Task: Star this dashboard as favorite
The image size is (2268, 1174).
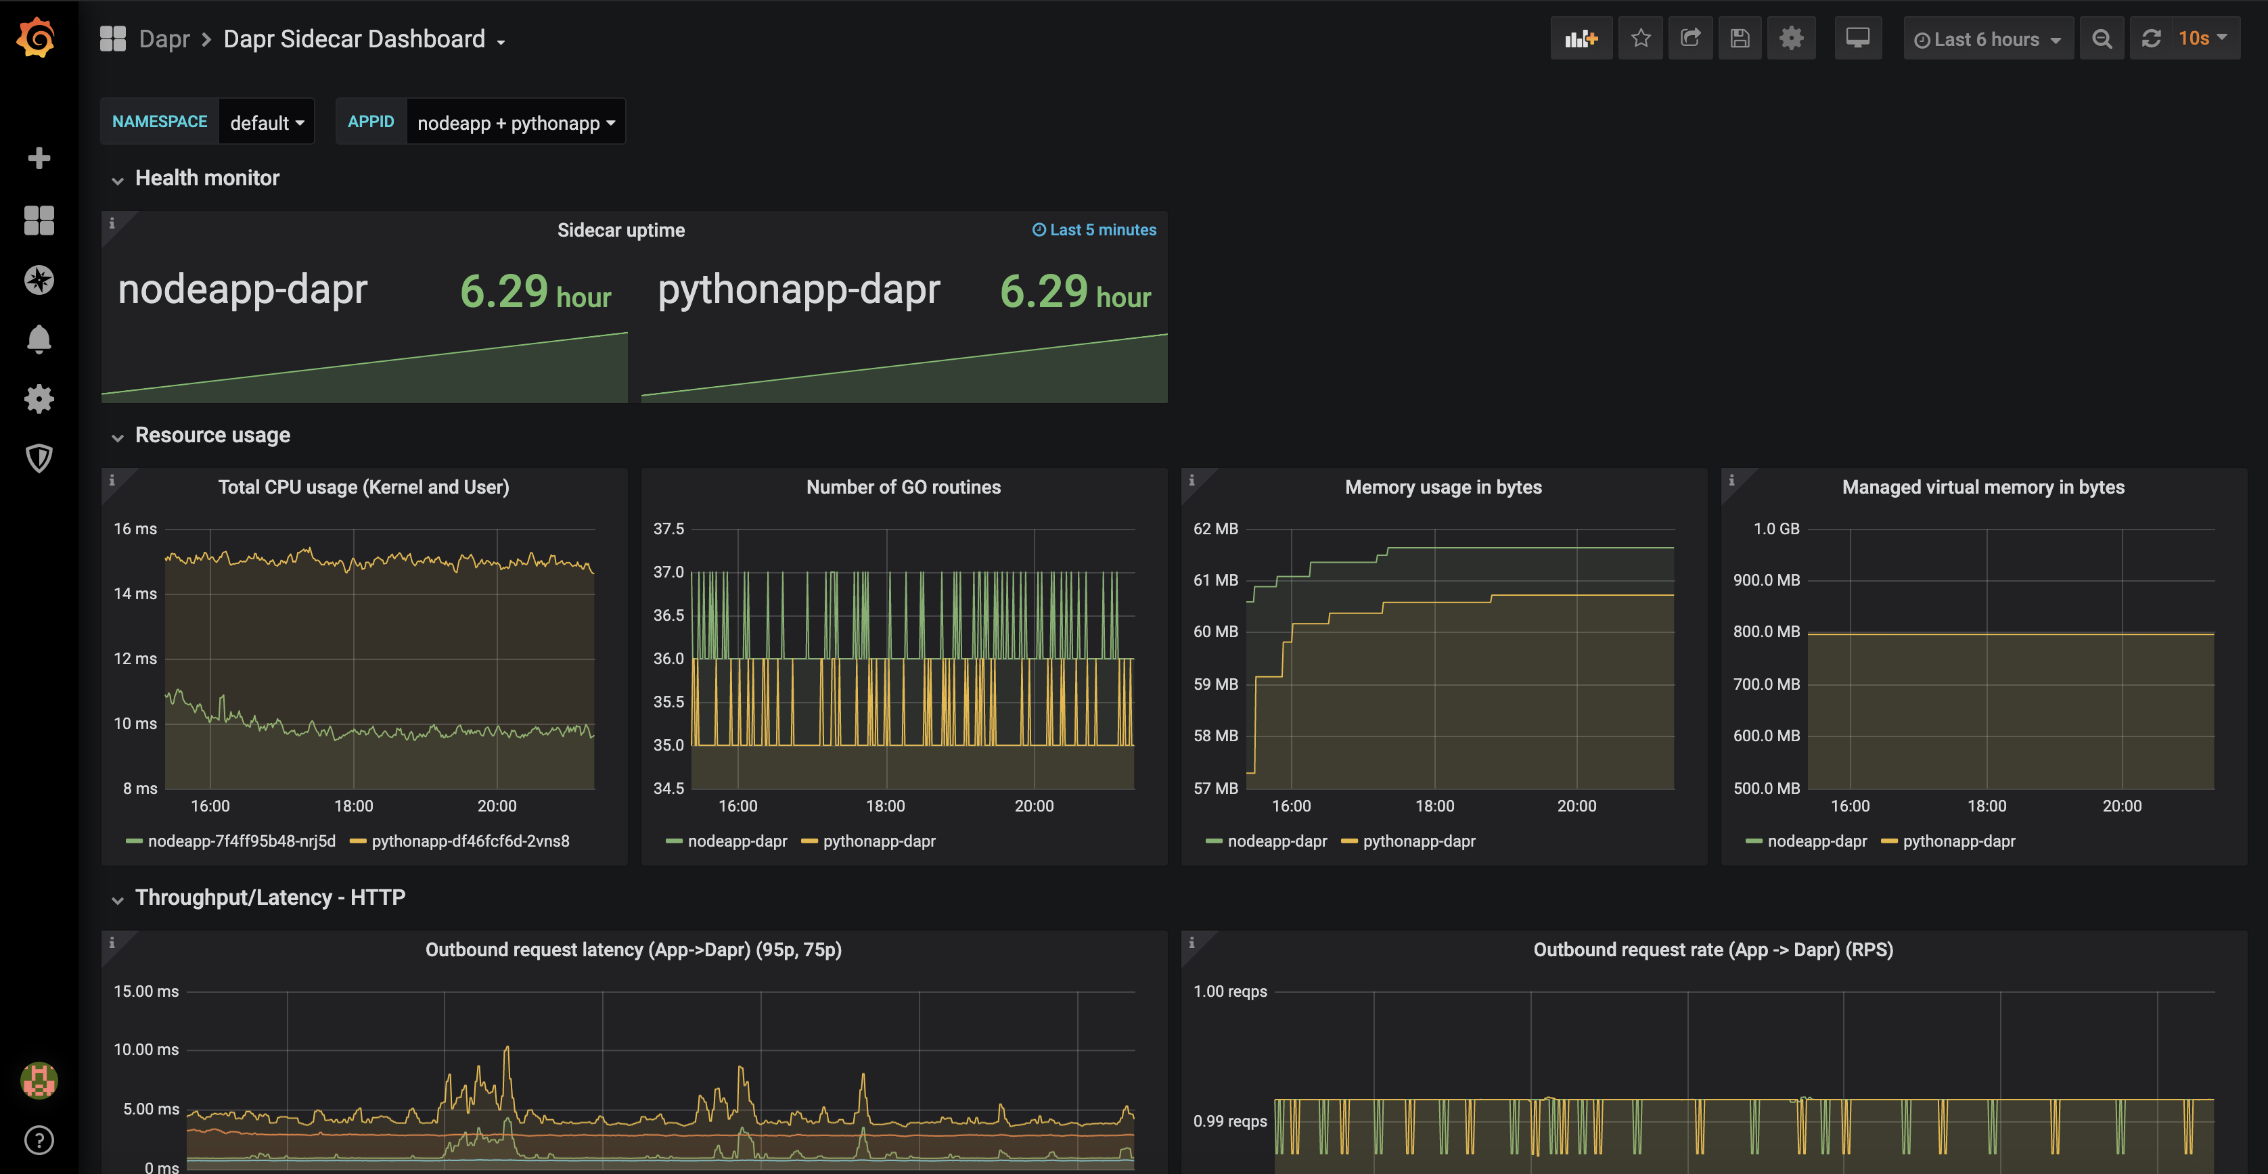Action: tap(1640, 39)
